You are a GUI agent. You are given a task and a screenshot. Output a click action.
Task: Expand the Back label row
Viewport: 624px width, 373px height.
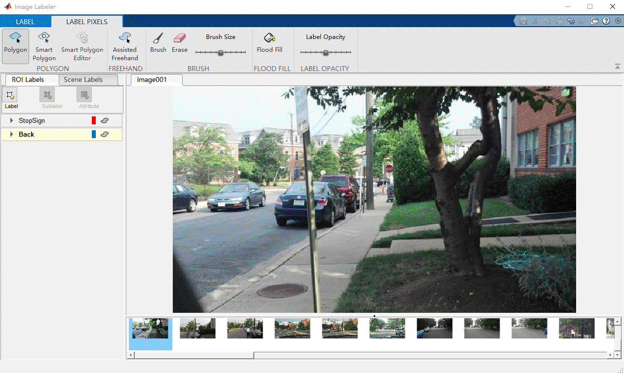point(11,134)
